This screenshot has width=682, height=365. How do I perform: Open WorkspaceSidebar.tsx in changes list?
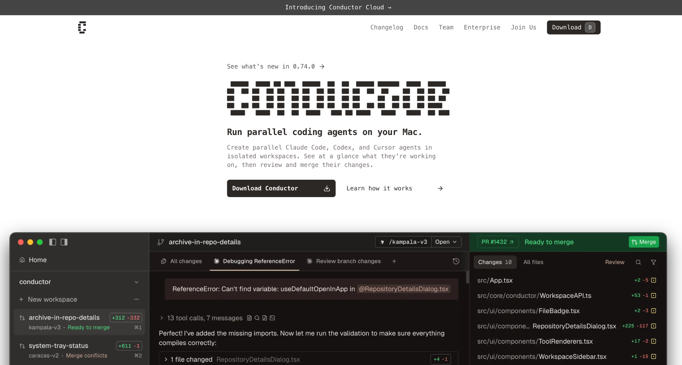pos(542,356)
